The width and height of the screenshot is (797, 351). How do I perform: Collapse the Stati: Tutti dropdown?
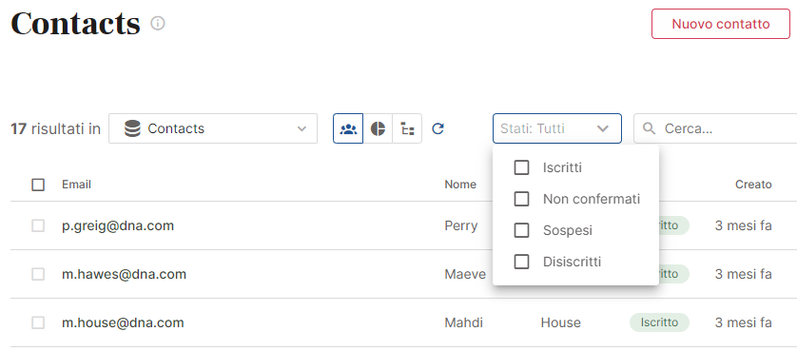click(x=557, y=128)
